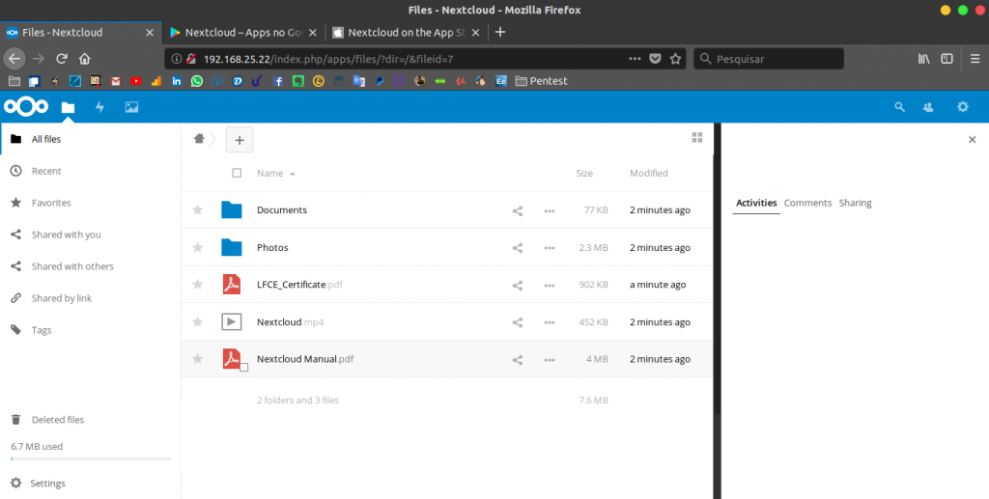989x499 pixels.
Task: Share the Documents folder
Action: [x=518, y=211]
